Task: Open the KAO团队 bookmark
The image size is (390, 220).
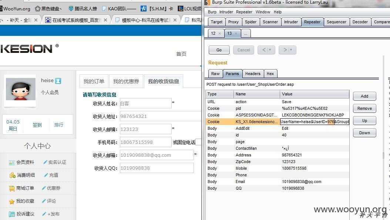Action: coord(119,9)
